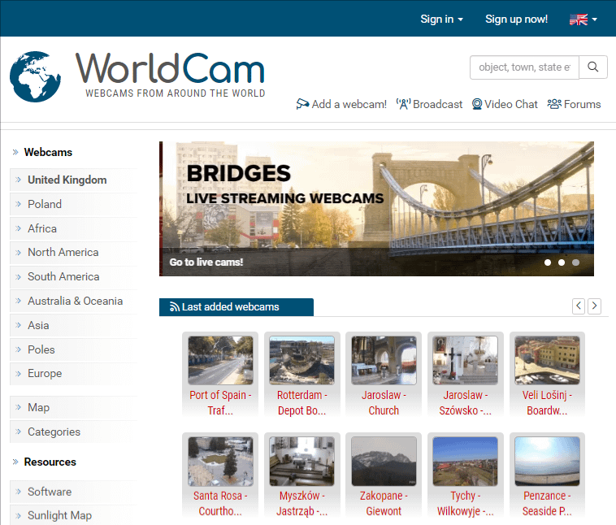
Task: Expand the Europe webcams category
Action: [x=45, y=374]
